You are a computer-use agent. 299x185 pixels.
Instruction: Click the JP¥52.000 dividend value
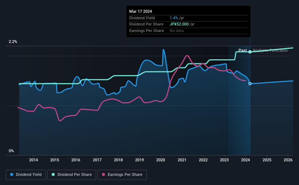coord(179,24)
